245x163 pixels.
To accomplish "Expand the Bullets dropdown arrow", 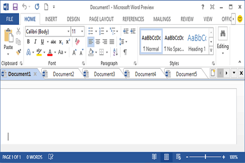I will tap(96, 31).
